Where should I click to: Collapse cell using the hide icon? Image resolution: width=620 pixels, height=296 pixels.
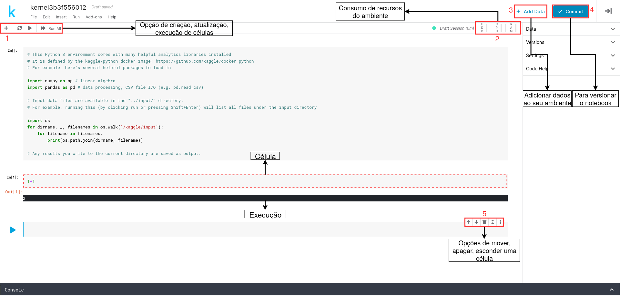click(493, 222)
